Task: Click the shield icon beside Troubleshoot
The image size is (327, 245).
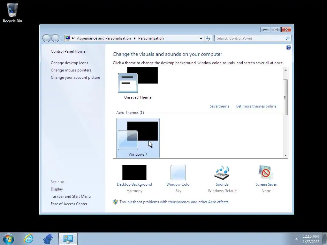Action: pyautogui.click(x=115, y=202)
